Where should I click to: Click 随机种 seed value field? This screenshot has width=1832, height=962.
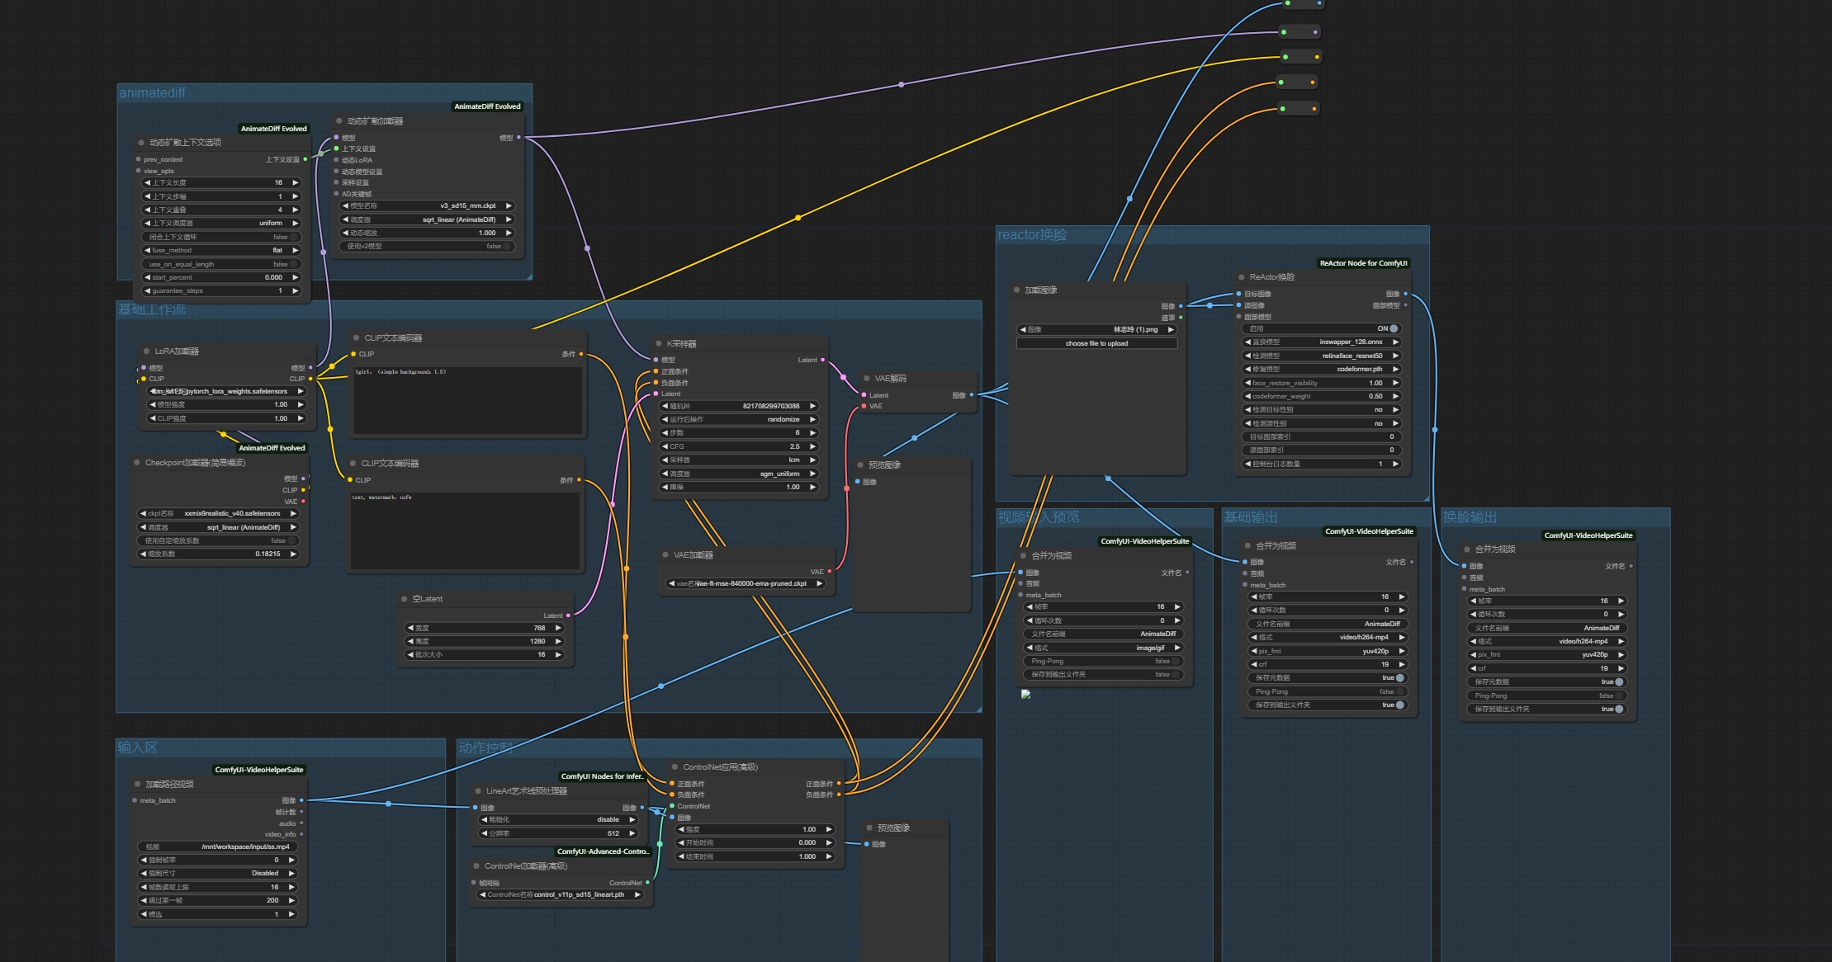coord(738,407)
